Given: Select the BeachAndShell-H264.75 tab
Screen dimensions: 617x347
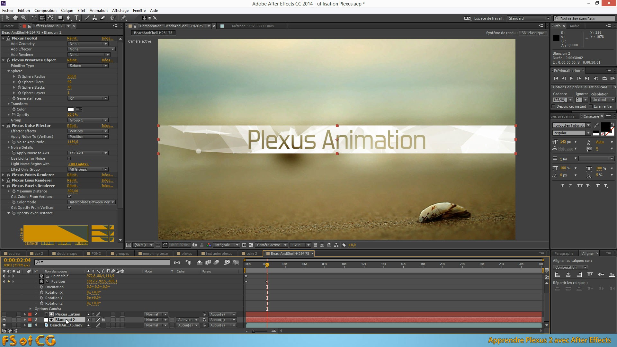Looking at the screenshot, I should coord(290,254).
